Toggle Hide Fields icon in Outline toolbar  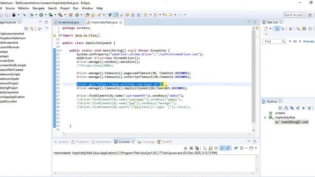[x=292, y=108]
